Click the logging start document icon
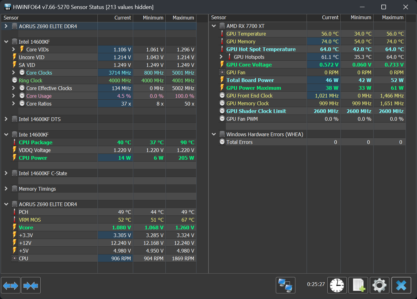The width and height of the screenshot is (417, 299). [358, 285]
